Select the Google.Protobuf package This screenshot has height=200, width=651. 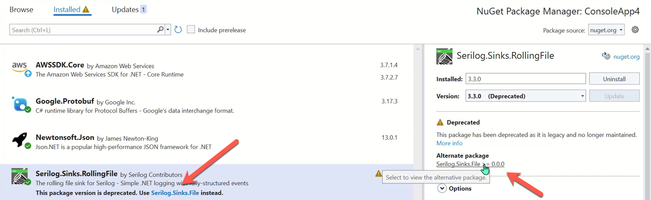[x=207, y=106]
